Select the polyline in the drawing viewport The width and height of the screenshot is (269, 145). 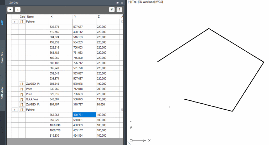[x=236, y=45]
